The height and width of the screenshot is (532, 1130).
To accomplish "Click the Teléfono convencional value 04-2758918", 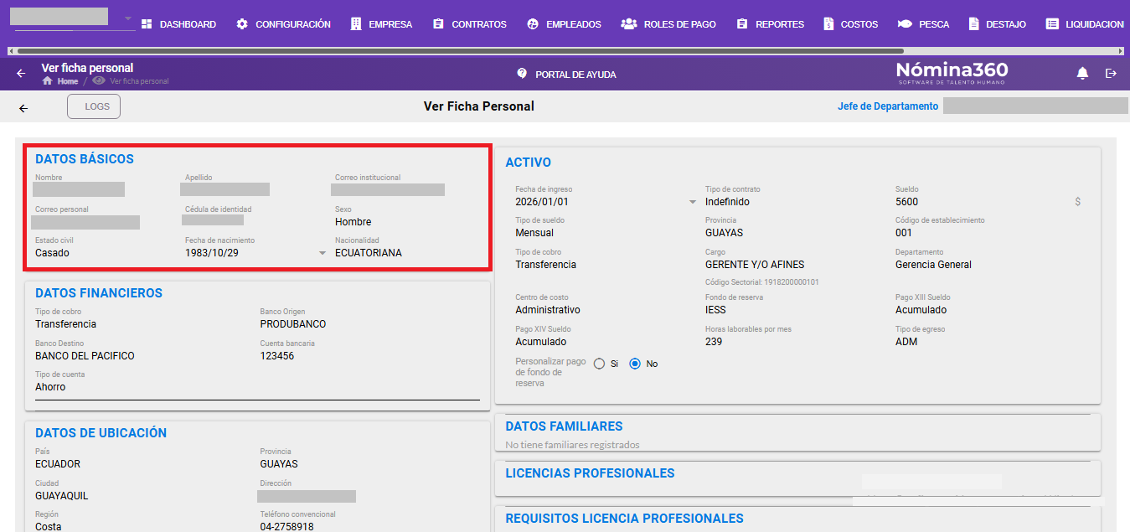I will click(287, 527).
